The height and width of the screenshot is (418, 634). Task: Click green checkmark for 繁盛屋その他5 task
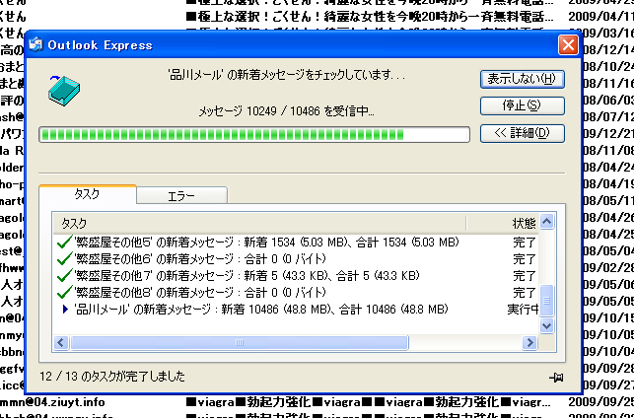tap(65, 242)
